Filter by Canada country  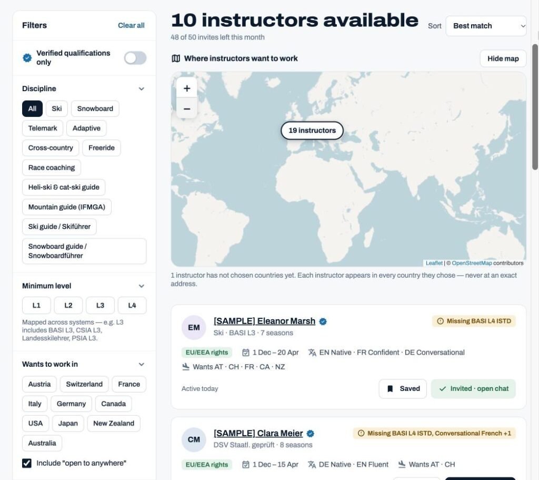pyautogui.click(x=114, y=404)
